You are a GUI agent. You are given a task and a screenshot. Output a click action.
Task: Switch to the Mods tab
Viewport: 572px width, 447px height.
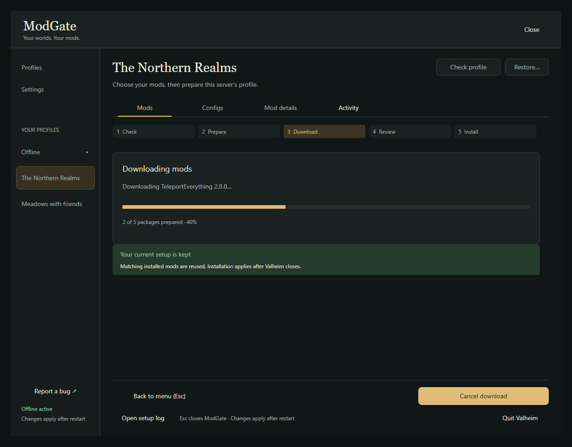[x=145, y=108]
